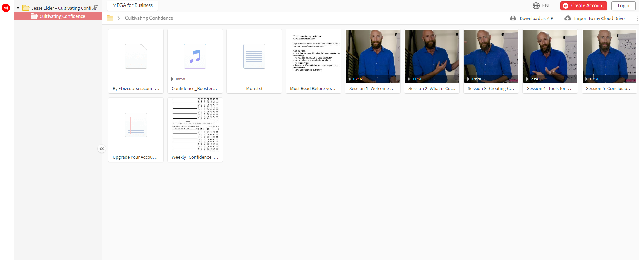Image resolution: width=639 pixels, height=260 pixels.
Task: Click the play icon with 23:45 duration
Action: coord(528,79)
